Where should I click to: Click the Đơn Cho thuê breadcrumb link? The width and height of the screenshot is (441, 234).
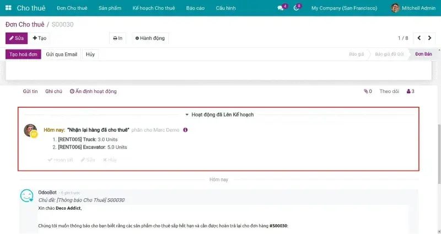point(25,25)
